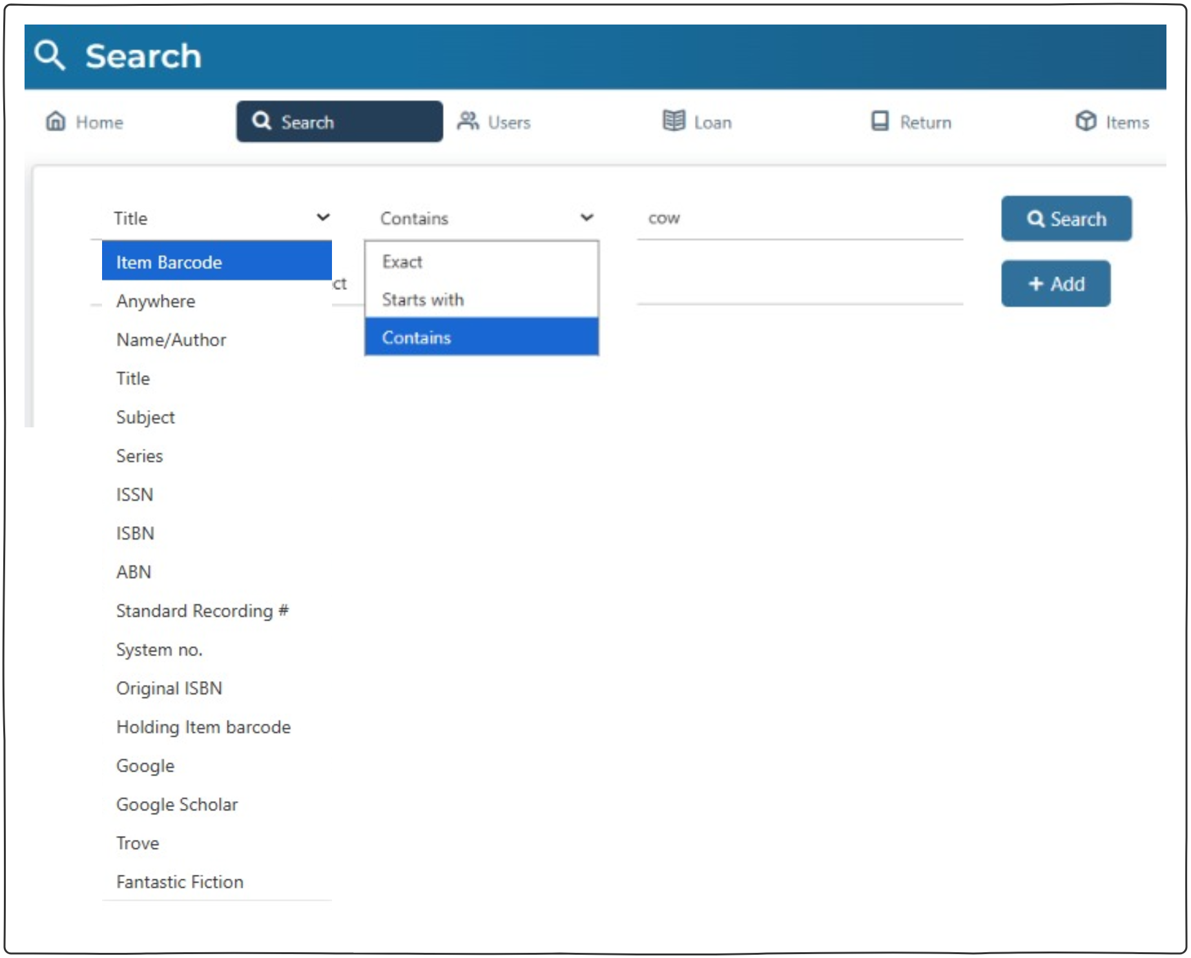Screen dimensions: 1191x958
Task: Choose Fantastic Fiction from the list
Action: click(x=180, y=882)
